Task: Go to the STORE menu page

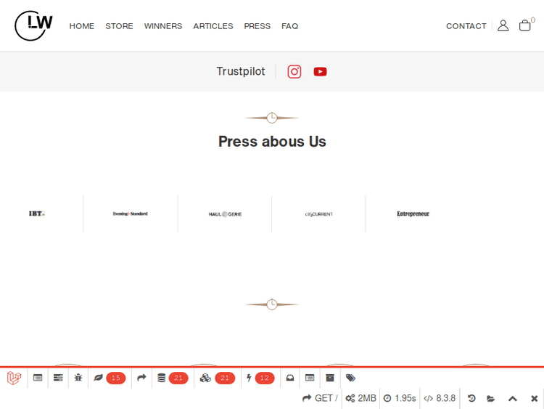Action: point(119,26)
